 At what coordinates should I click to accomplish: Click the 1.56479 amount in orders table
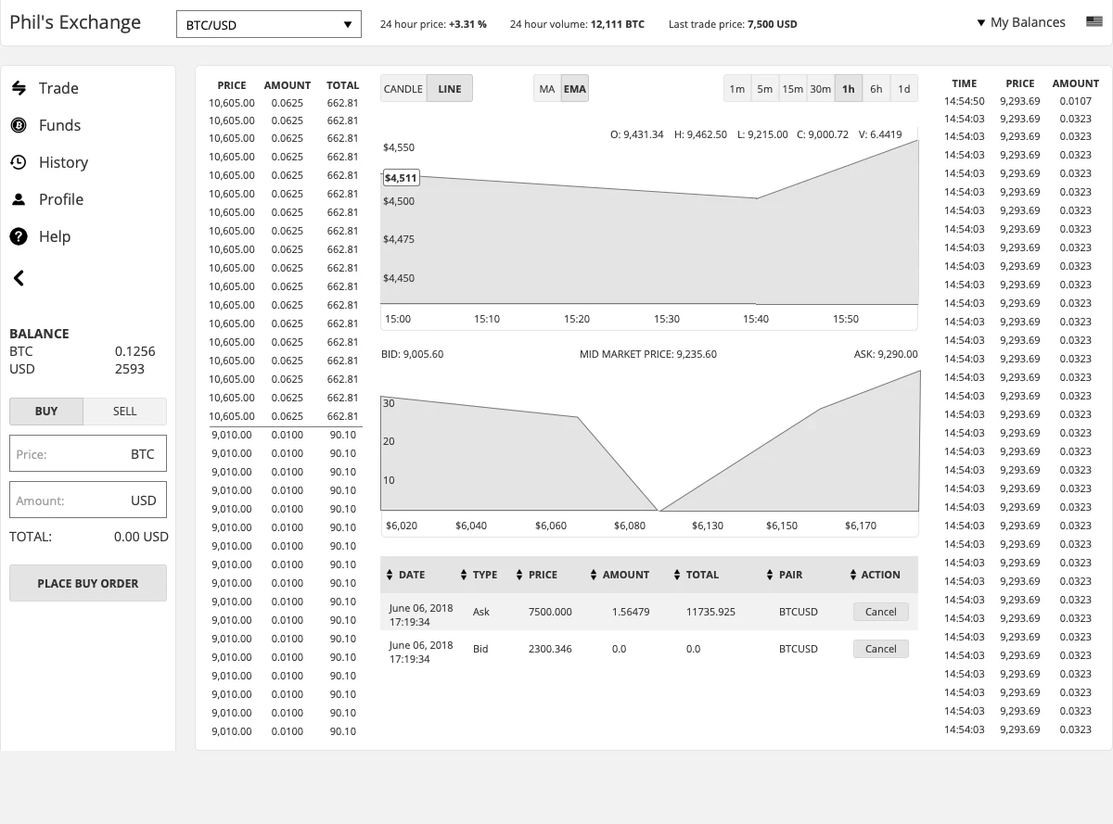coord(631,612)
